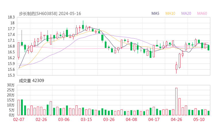Click the chart title 步长制药[SH603858] 2024-05-16
213x126 pixels.
[x=50, y=13]
